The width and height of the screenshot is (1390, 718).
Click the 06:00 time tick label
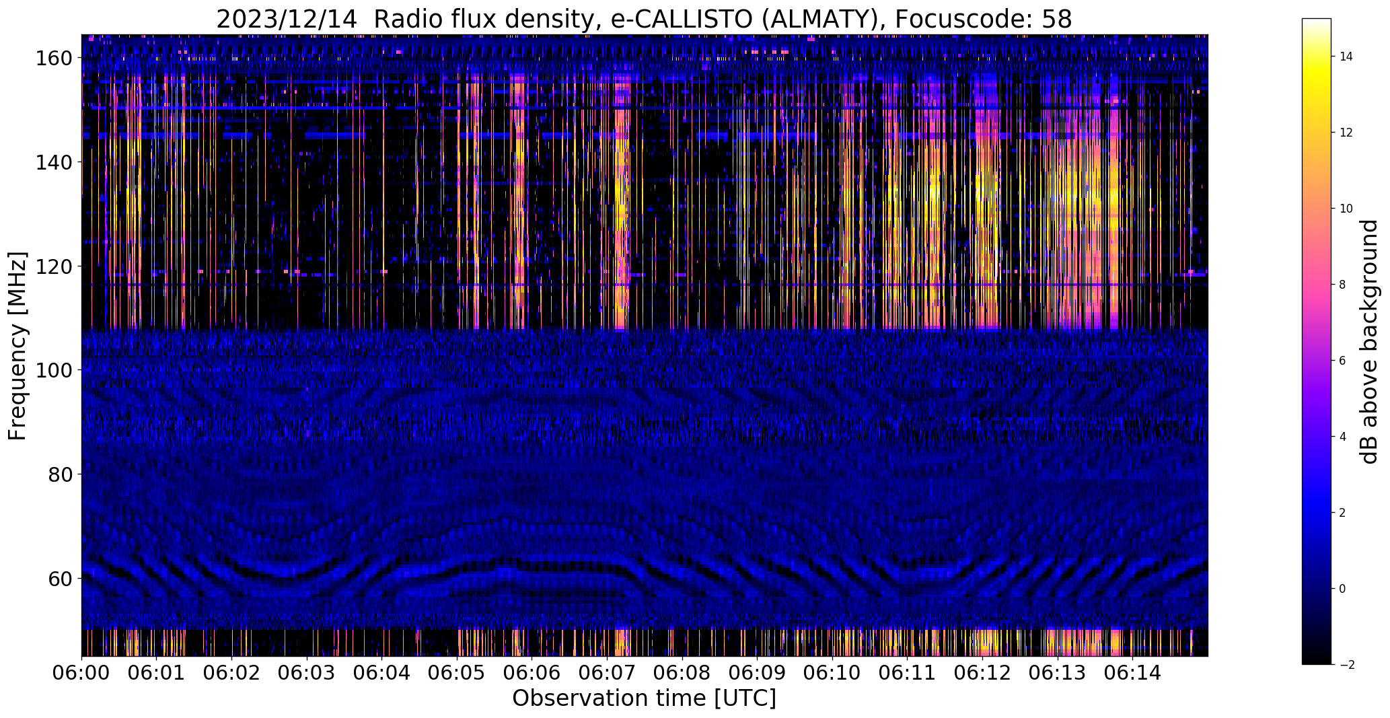coord(81,673)
